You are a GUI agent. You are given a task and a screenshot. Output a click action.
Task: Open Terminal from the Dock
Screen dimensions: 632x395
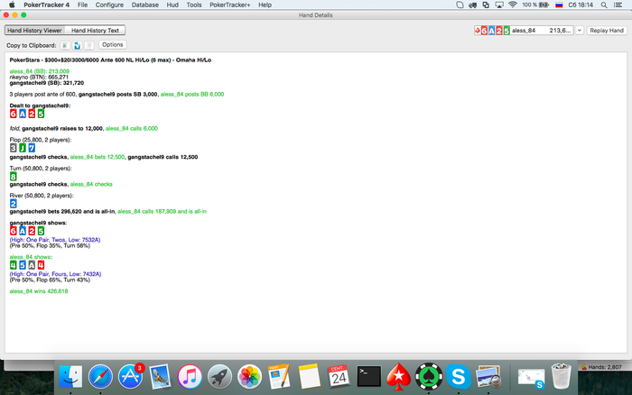368,377
